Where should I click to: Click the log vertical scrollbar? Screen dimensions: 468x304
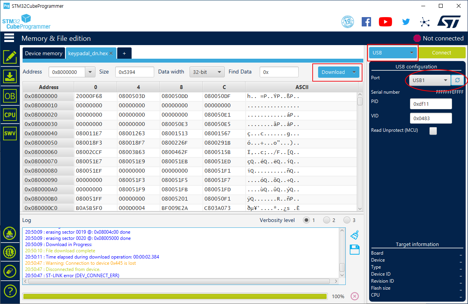(x=342, y=253)
